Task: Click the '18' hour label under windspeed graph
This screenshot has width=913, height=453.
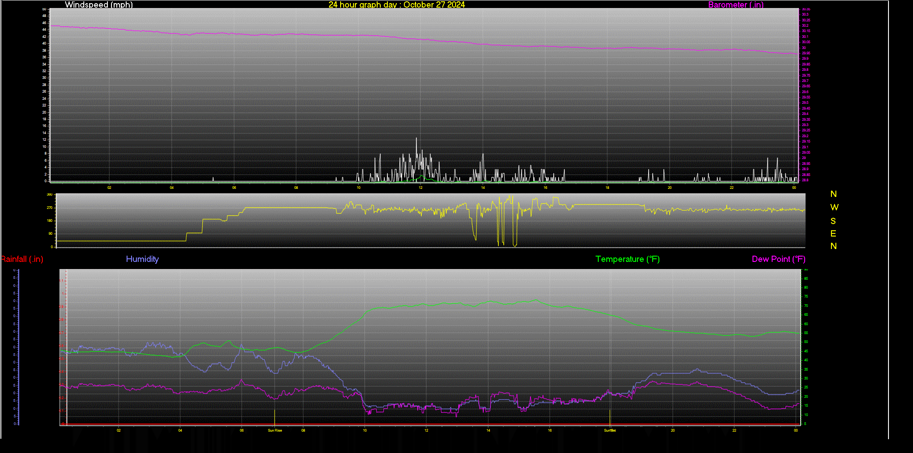Action: coord(607,188)
